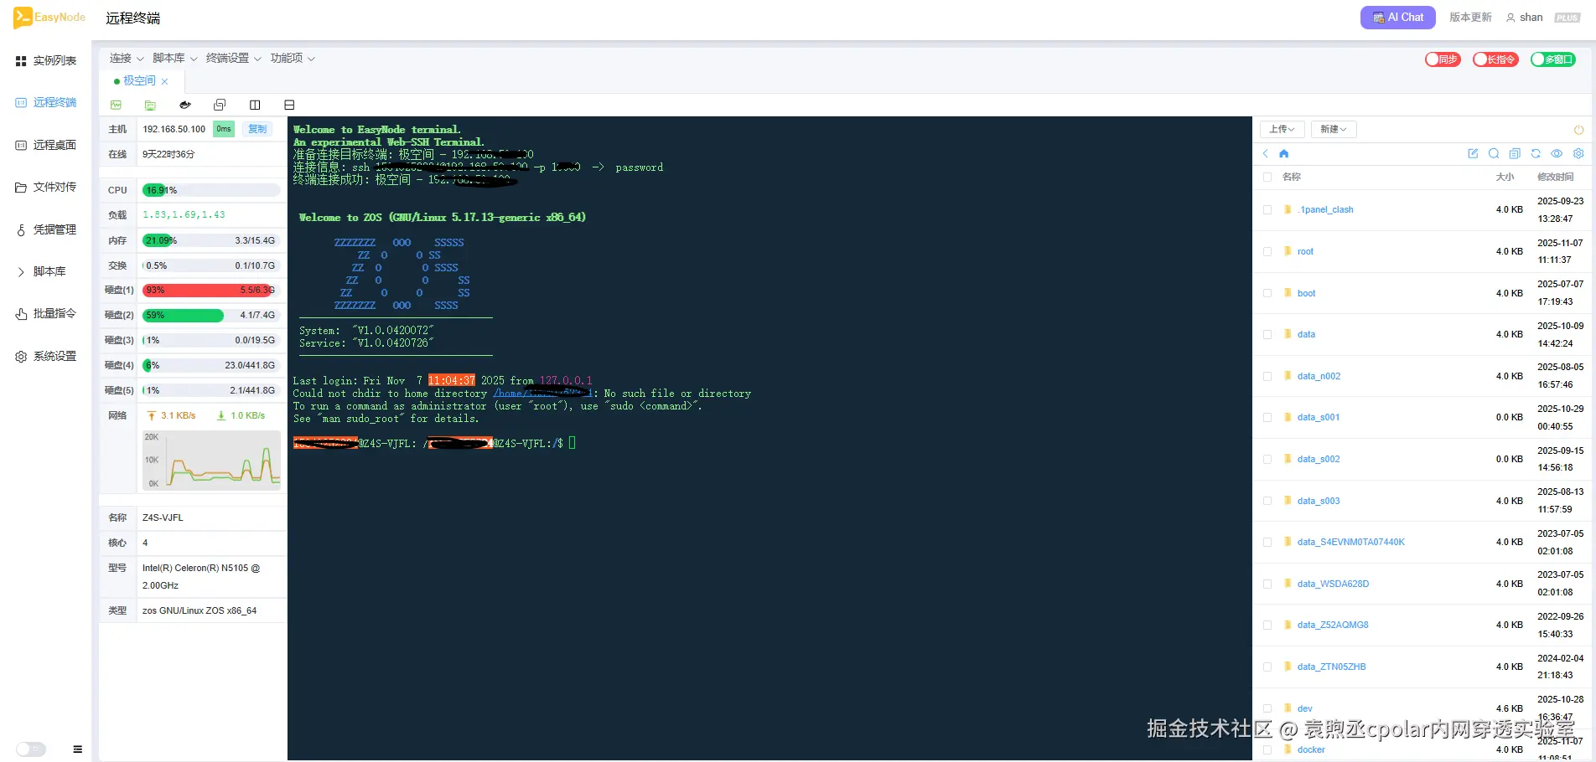The width and height of the screenshot is (1596, 762).
Task: Toggle the 多窗口 switch
Action: pos(1553,59)
